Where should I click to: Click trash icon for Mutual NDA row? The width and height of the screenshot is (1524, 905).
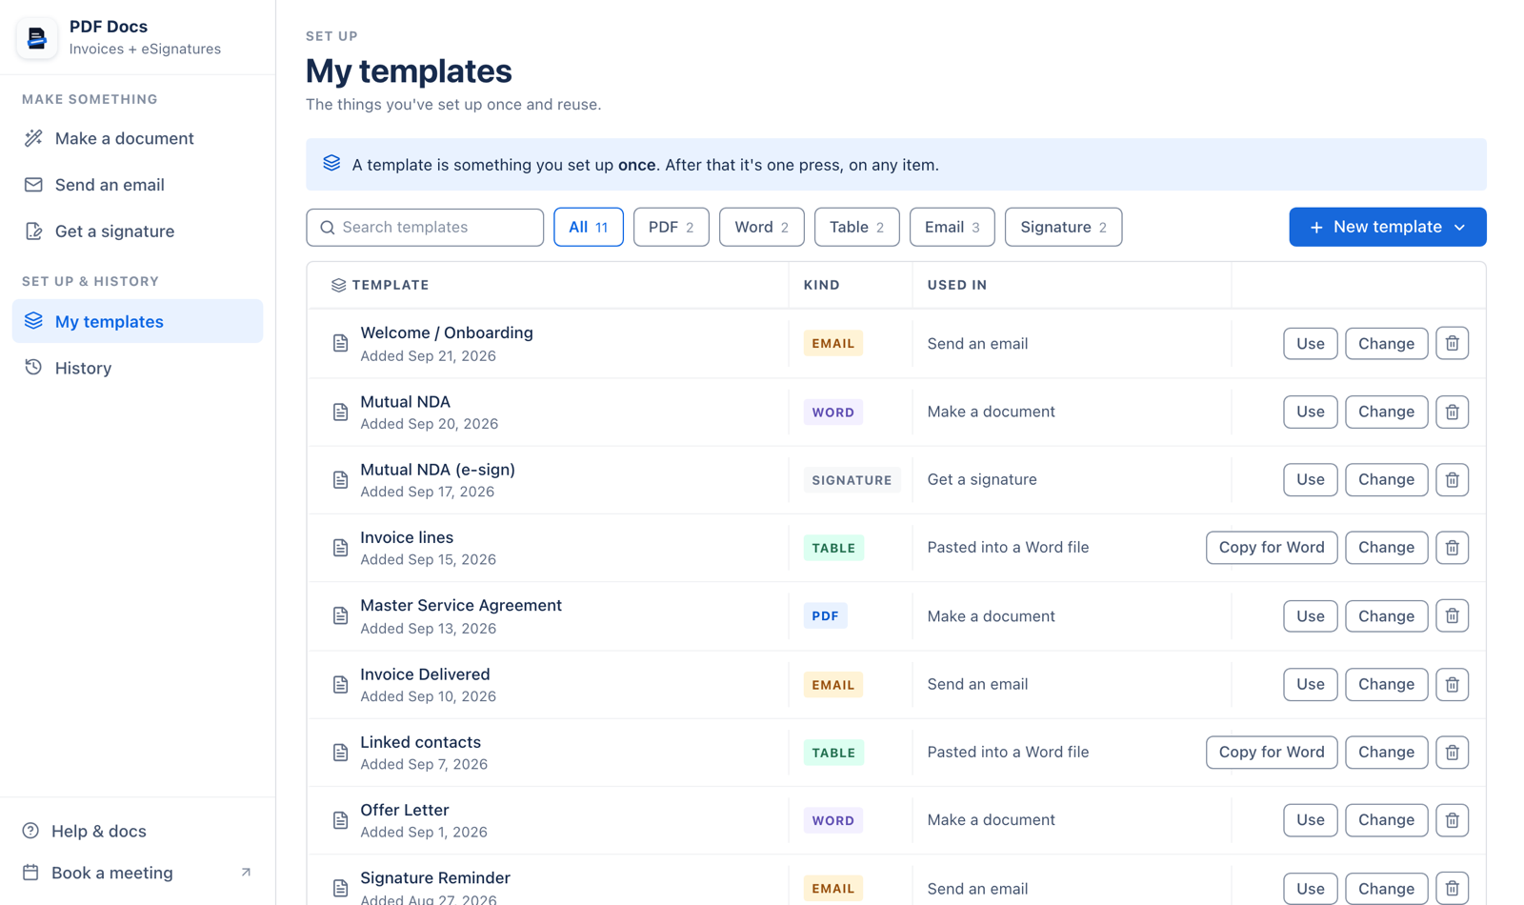click(1452, 412)
